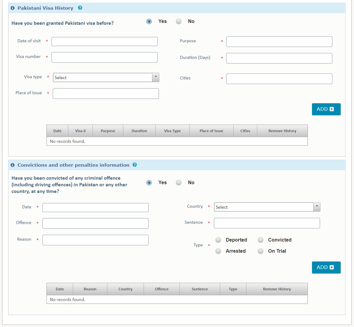
Task: Focus the Visa number input
Action: pyautogui.click(x=105, y=57)
